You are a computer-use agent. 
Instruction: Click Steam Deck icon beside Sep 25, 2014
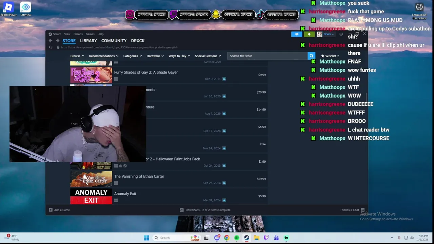224,183
